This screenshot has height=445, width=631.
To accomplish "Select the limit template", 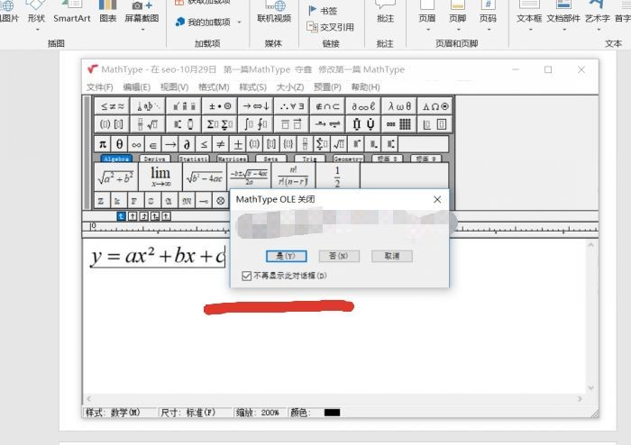I will pos(160,176).
